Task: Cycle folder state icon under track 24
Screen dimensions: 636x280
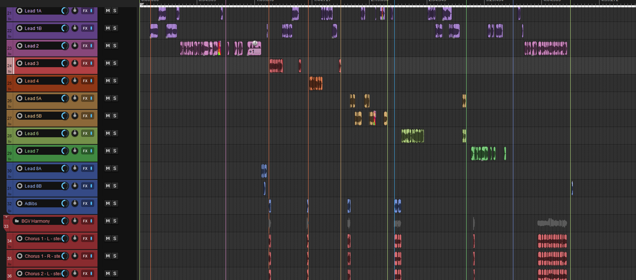Action: click(10, 71)
